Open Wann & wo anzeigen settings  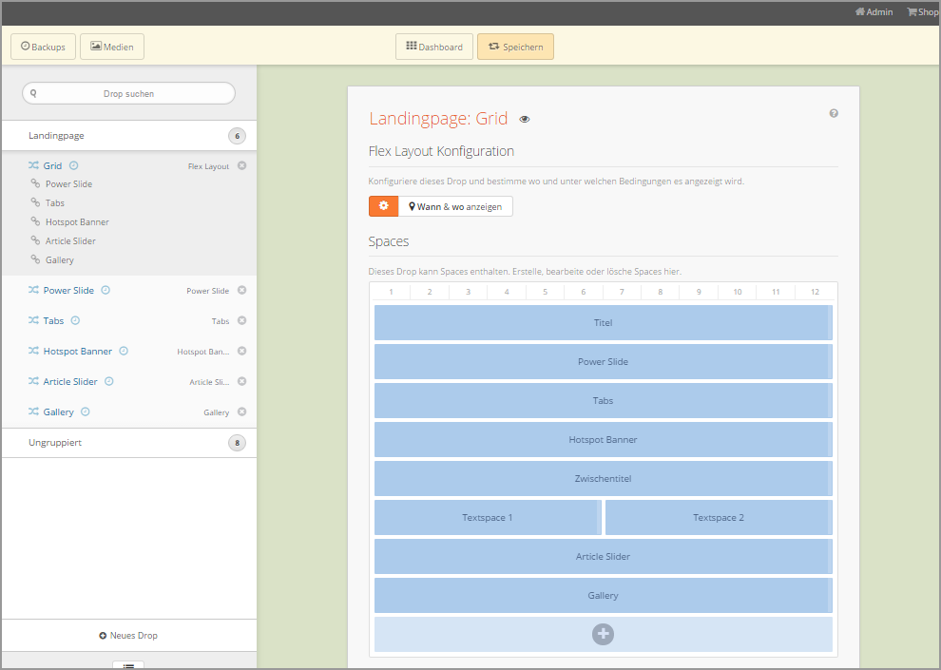pos(455,206)
